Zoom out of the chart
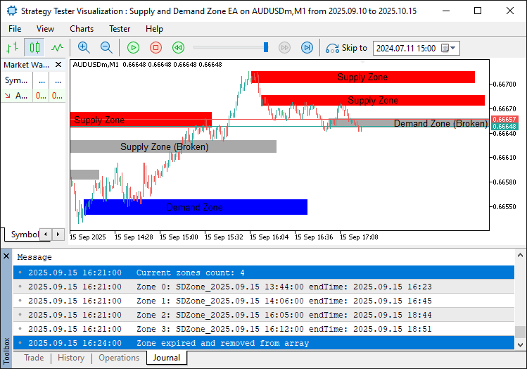This screenshot has height=369, width=527. (x=106, y=48)
